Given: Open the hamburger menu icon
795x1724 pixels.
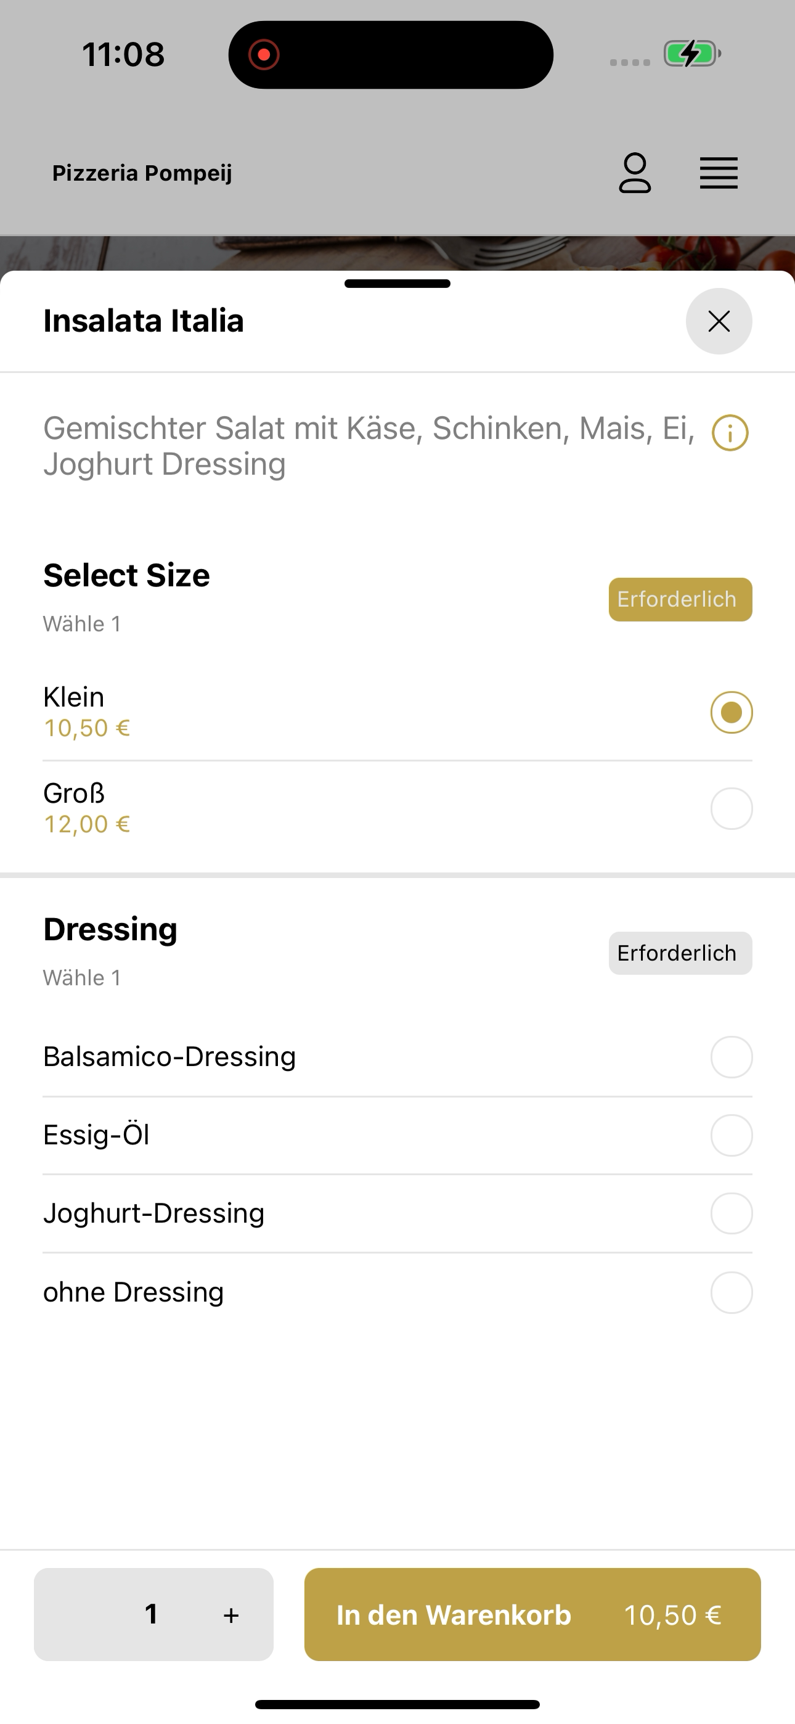Looking at the screenshot, I should (719, 173).
